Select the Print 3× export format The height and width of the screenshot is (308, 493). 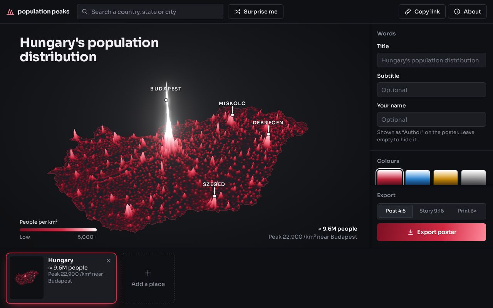pos(467,211)
